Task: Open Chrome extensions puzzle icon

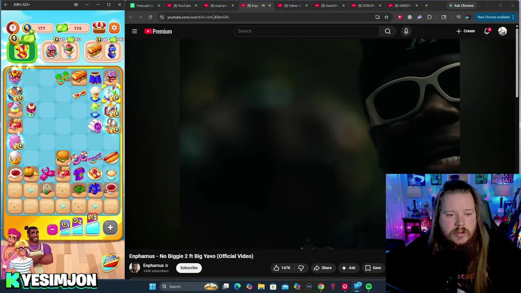Action: click(x=429, y=17)
